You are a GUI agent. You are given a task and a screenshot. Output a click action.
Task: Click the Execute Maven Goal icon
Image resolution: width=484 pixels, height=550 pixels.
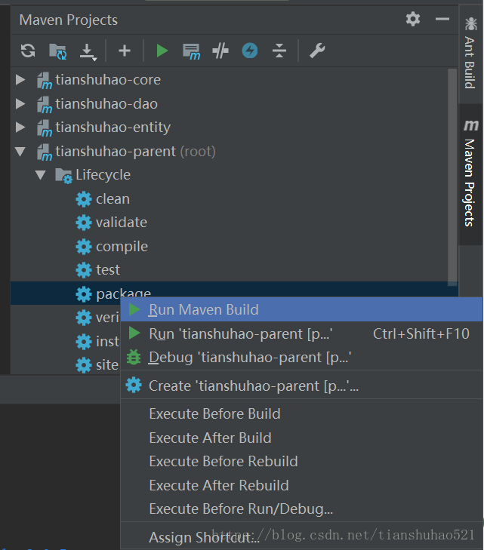(x=191, y=51)
